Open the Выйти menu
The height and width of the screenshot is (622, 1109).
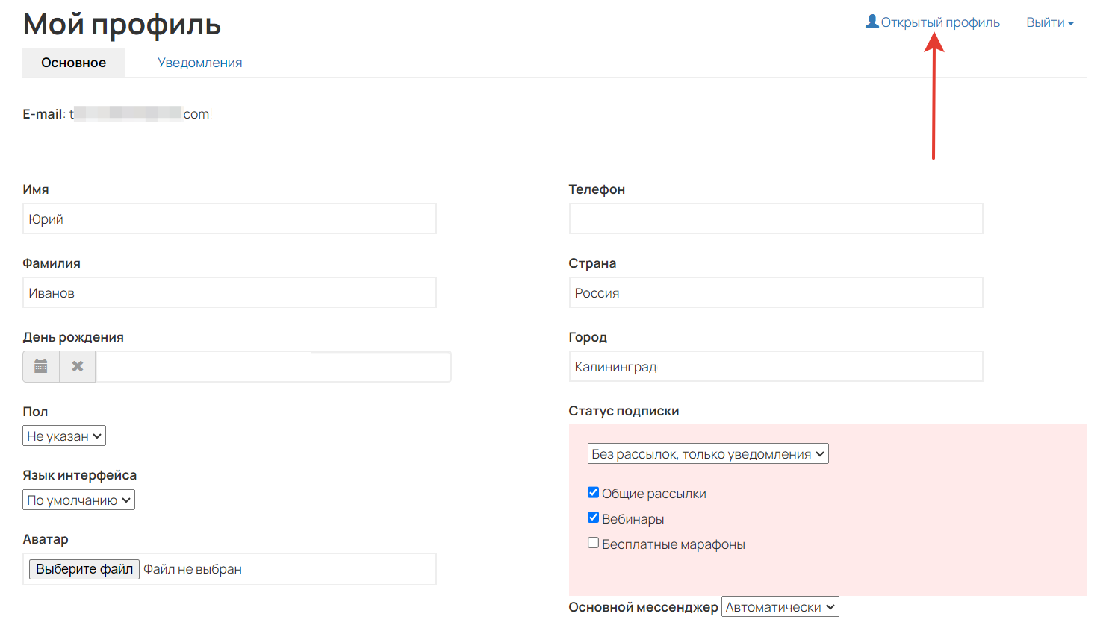(1049, 22)
